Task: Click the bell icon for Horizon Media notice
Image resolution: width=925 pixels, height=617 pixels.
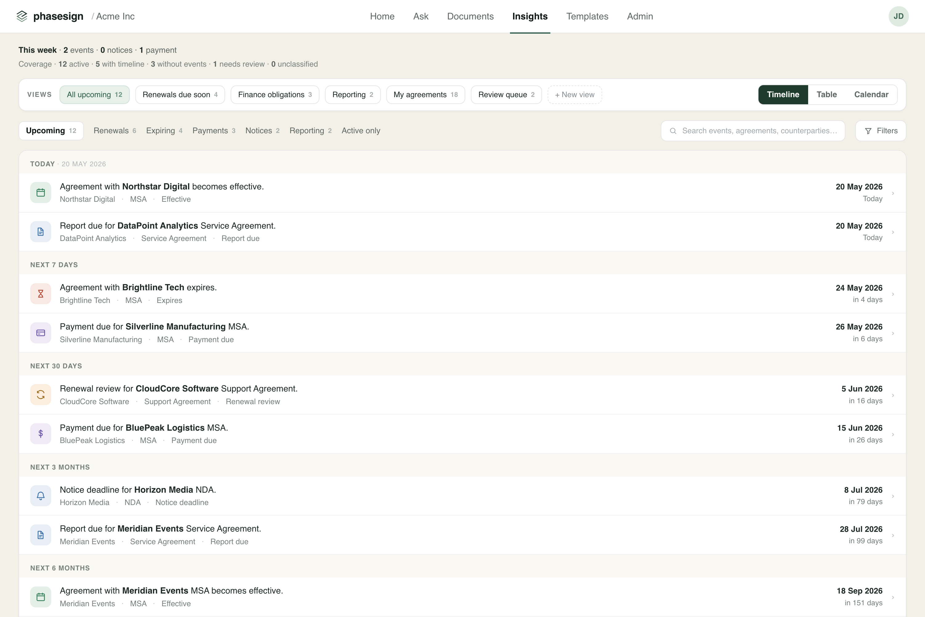Action: [x=40, y=496]
